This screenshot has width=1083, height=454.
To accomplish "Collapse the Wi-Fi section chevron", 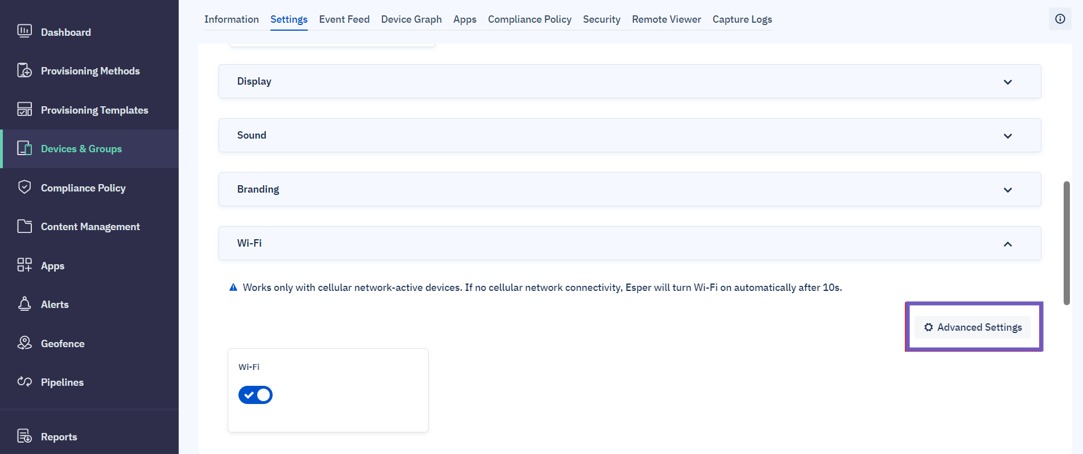I will tap(1008, 244).
